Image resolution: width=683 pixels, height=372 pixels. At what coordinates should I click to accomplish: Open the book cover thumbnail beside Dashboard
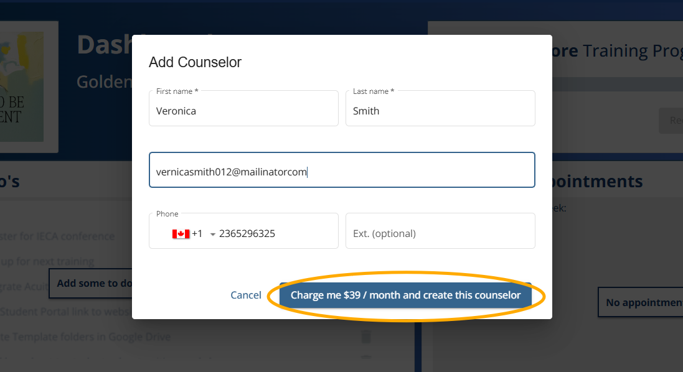[x=25, y=86]
